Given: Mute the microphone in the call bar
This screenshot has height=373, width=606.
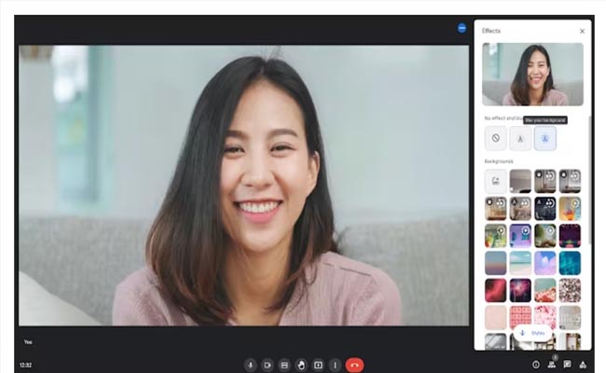Looking at the screenshot, I should (x=251, y=365).
